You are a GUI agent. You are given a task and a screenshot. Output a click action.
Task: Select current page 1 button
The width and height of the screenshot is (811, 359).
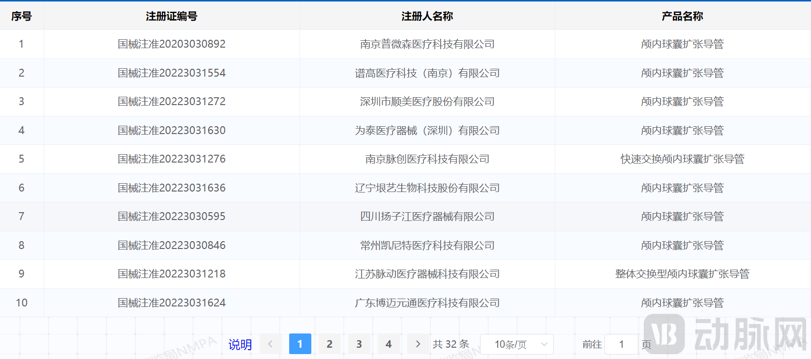click(x=300, y=344)
